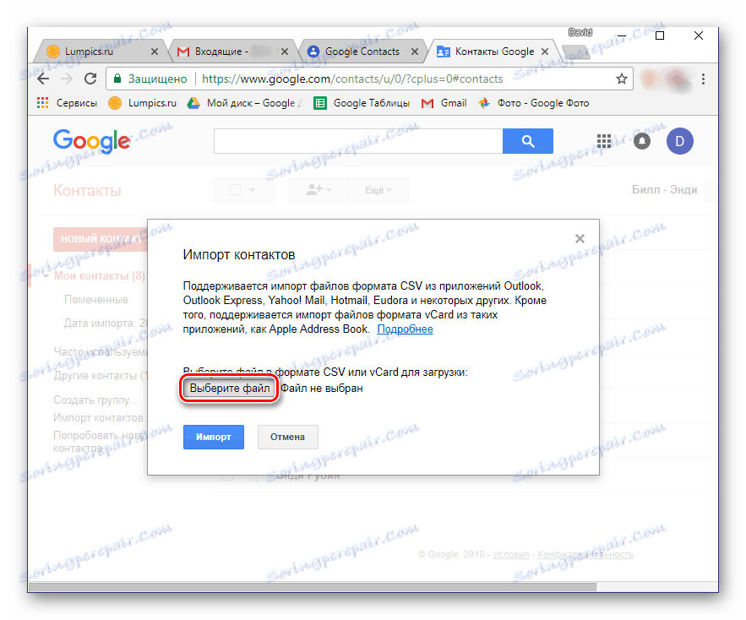
Task: Focus the Google search field
Action: [x=357, y=141]
